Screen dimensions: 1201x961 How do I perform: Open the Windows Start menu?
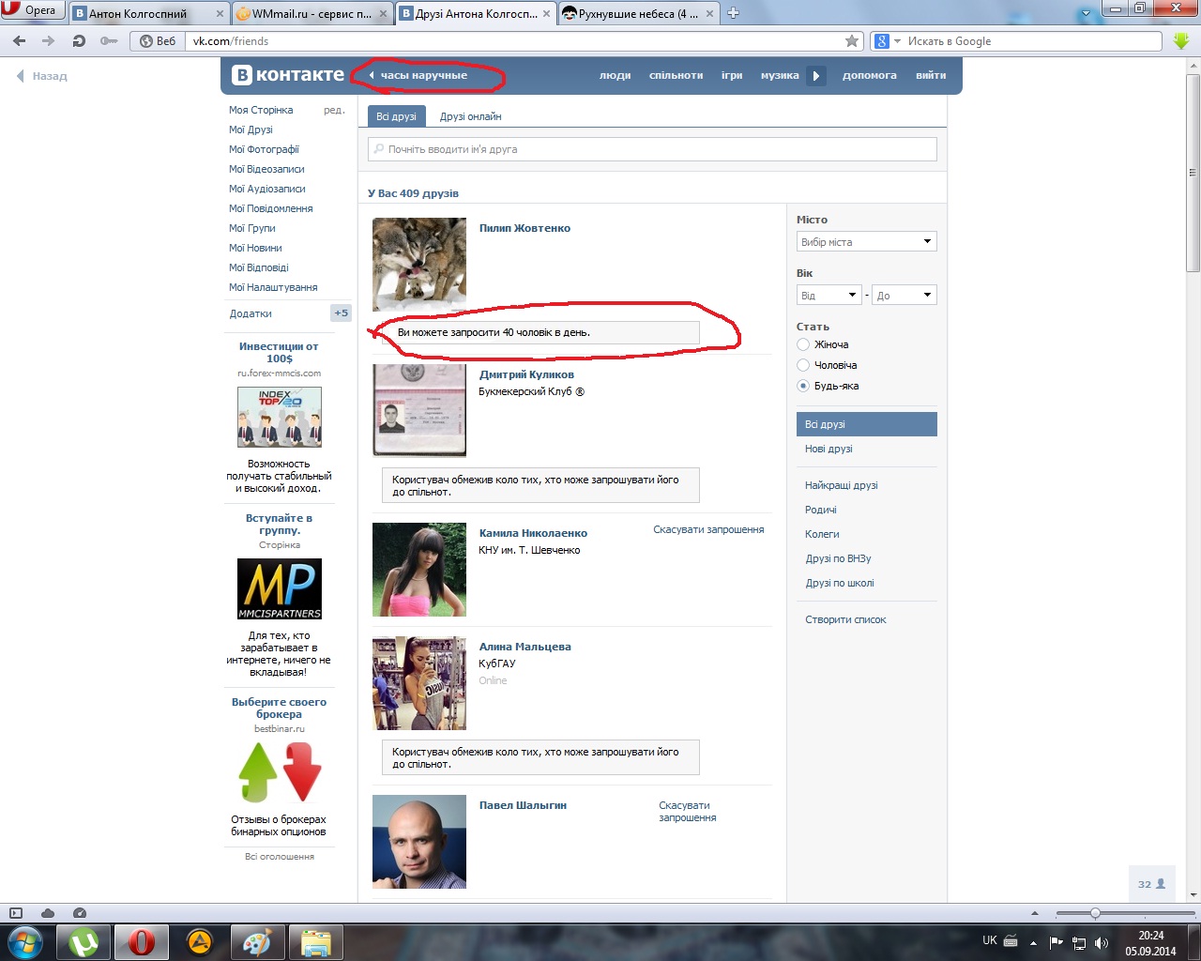[x=24, y=942]
